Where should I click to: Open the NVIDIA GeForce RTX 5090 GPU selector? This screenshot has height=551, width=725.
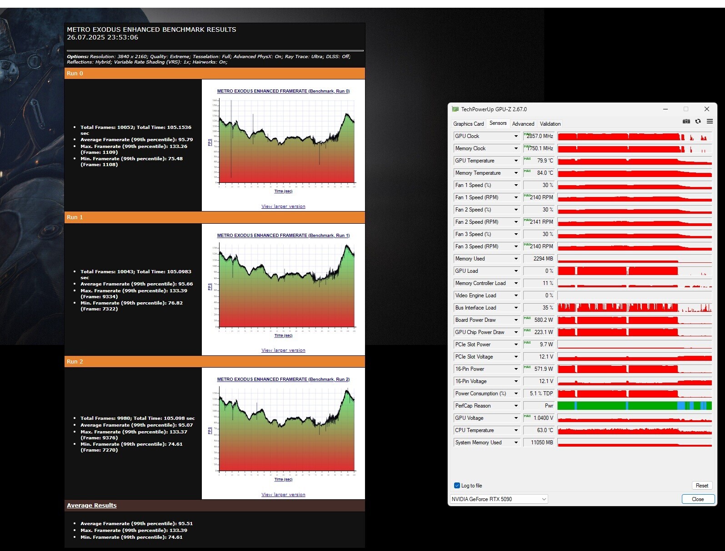click(x=499, y=499)
